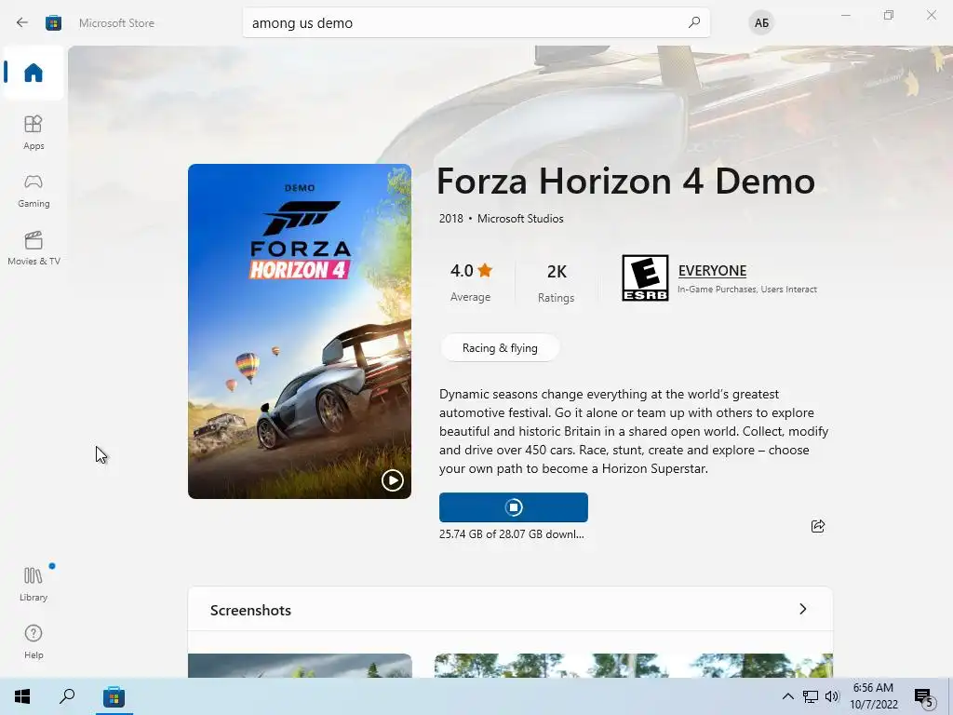Go back using the back arrow
The width and height of the screenshot is (953, 715).
[22, 23]
